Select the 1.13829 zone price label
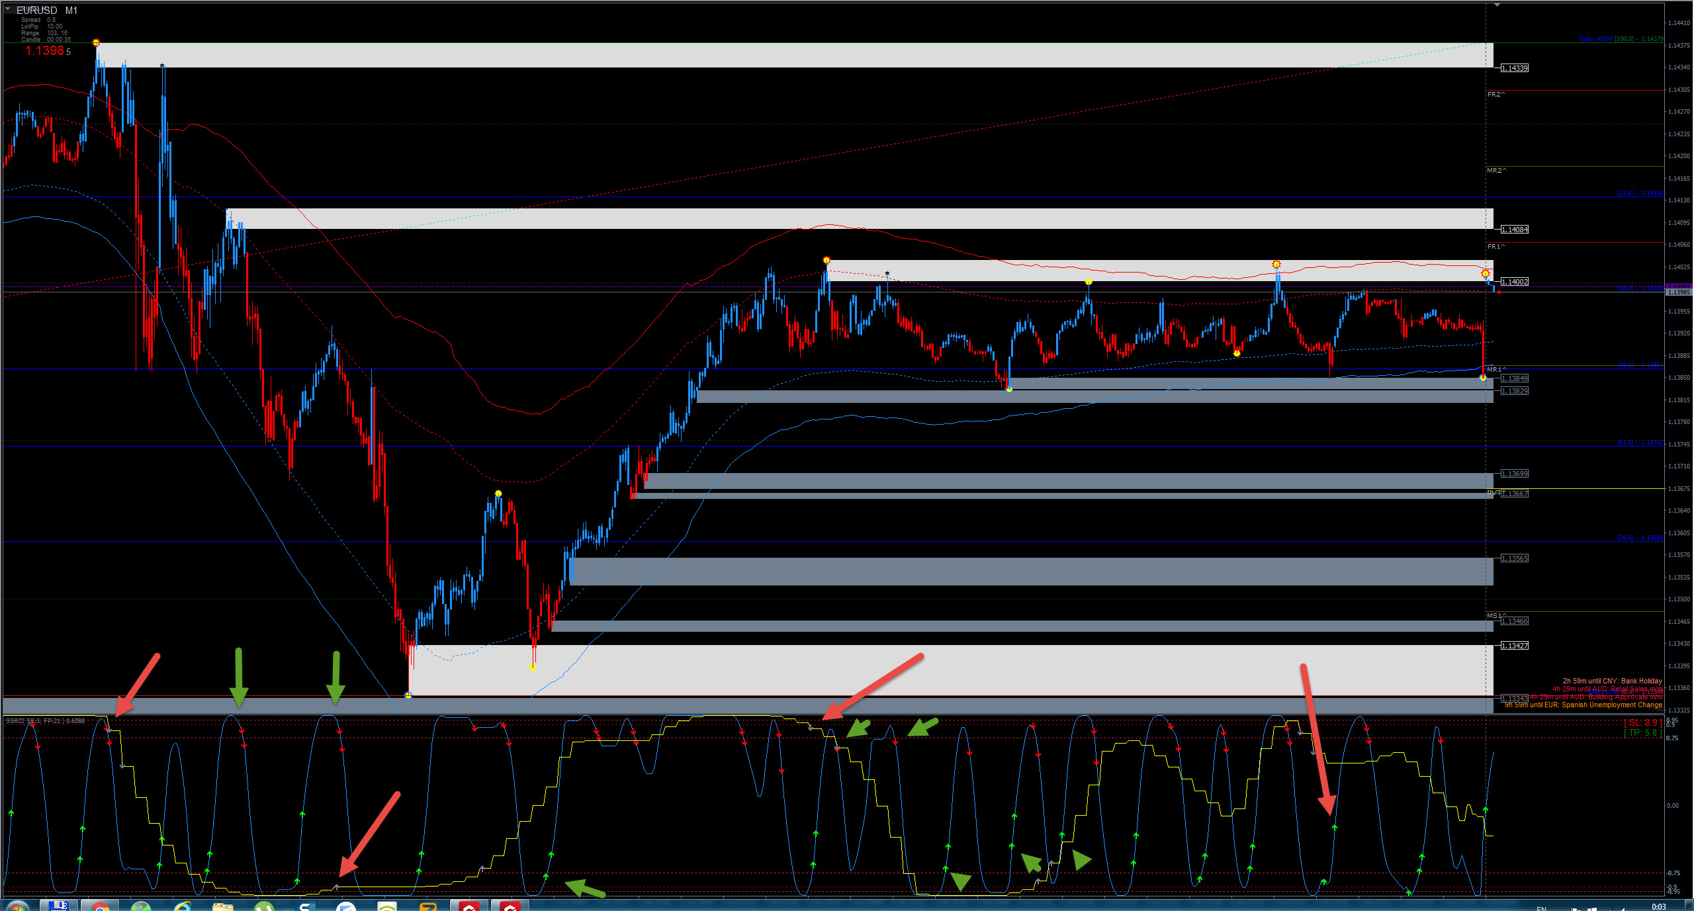The width and height of the screenshot is (1694, 911). click(1514, 391)
